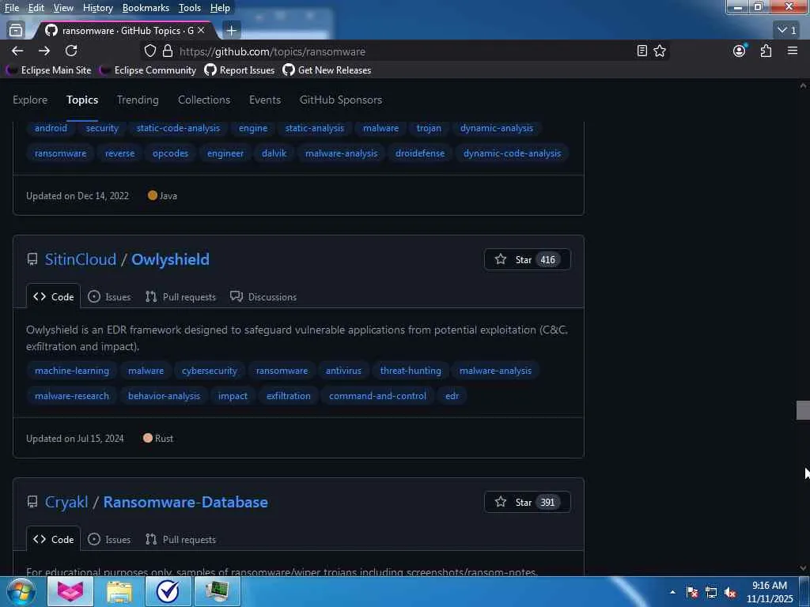
Task: Click the Ransomware-Database repository icon
Action: coord(32,502)
